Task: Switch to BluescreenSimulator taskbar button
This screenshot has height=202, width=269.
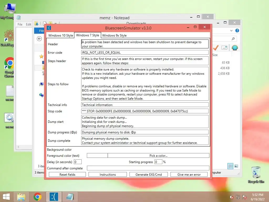Action: [54, 197]
